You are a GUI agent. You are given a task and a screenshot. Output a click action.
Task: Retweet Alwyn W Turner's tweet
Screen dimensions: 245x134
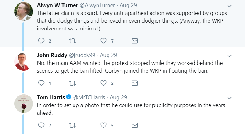[x=72, y=41]
